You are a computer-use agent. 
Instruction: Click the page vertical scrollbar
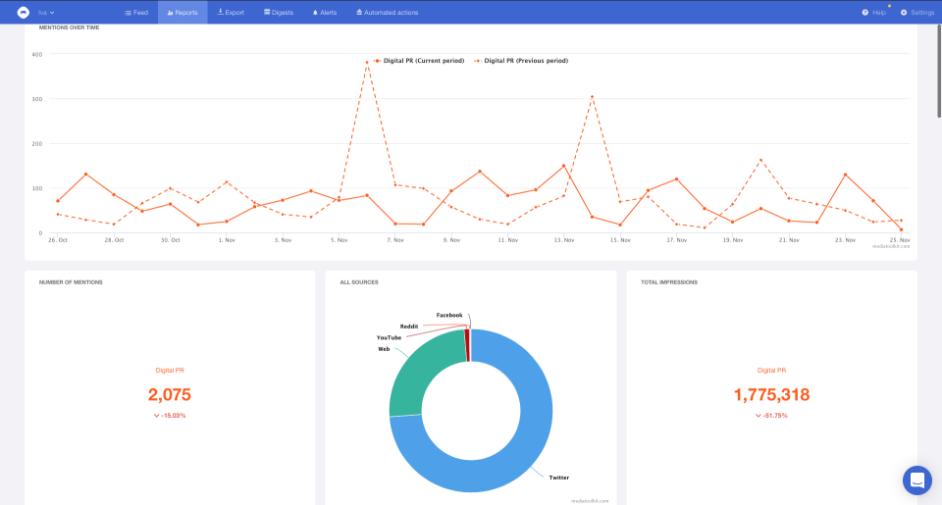click(x=939, y=72)
